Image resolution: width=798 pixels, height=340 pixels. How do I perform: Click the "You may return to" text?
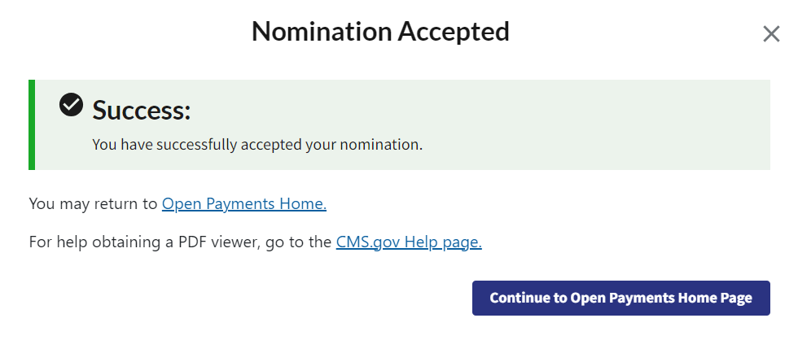(x=93, y=204)
